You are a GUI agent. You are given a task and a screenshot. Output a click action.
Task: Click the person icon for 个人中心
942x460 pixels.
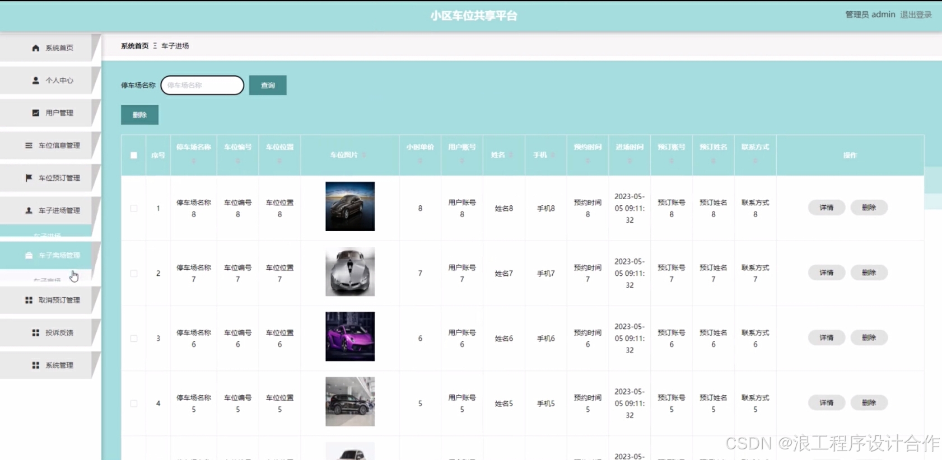(x=36, y=81)
